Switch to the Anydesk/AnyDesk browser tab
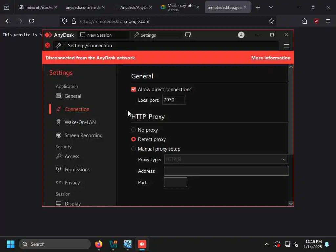 pos(133,8)
